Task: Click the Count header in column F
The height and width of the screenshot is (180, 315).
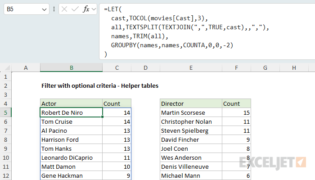Action: (x=236, y=103)
